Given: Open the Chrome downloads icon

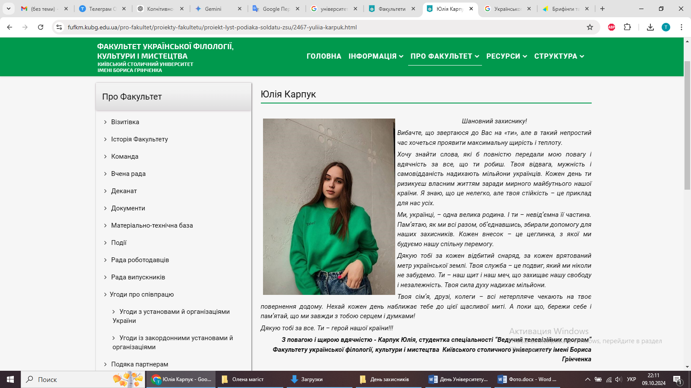Looking at the screenshot, I should coord(650,27).
